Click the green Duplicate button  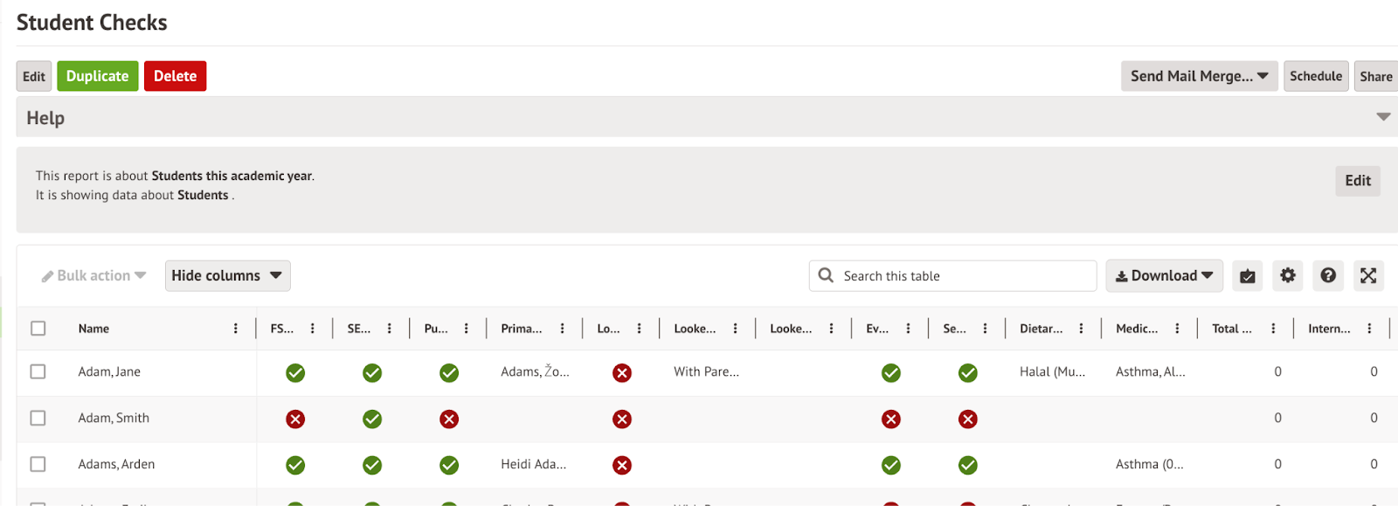pyautogui.click(x=97, y=76)
